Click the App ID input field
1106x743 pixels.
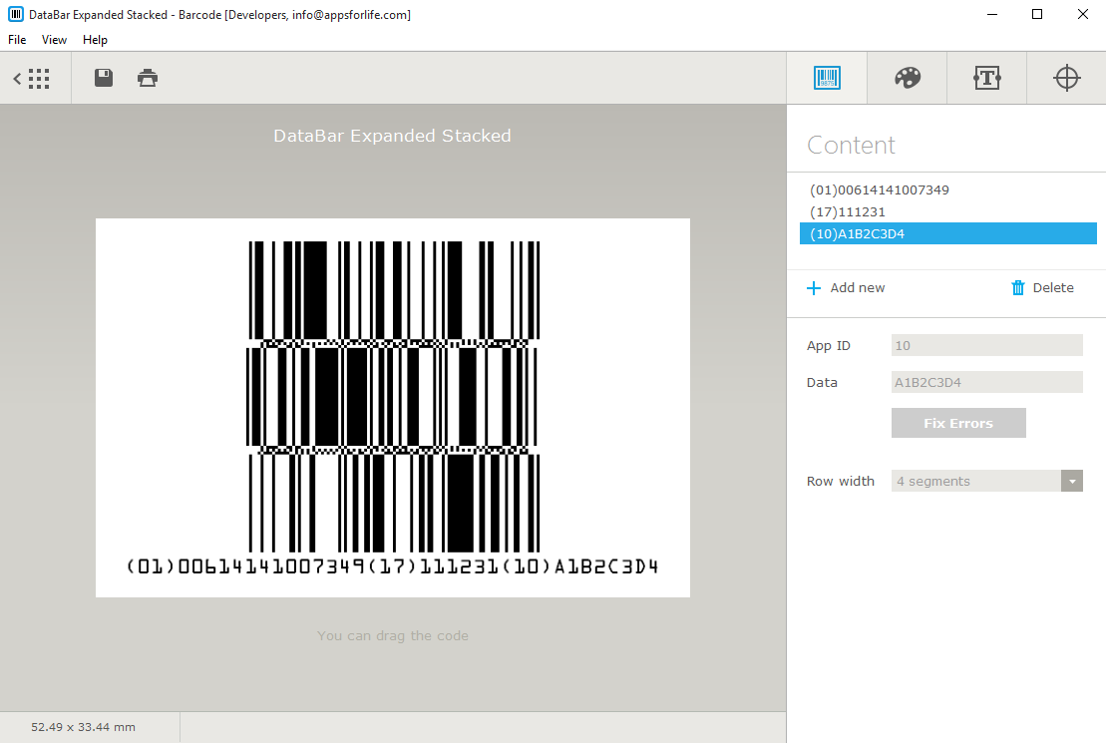coord(986,346)
